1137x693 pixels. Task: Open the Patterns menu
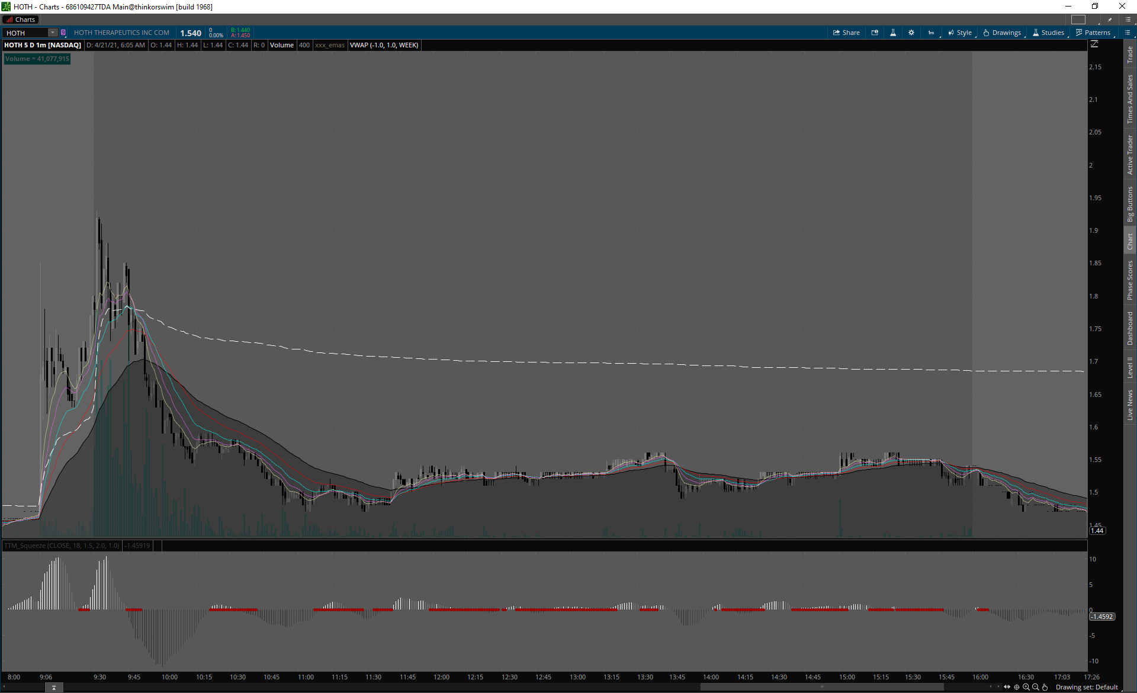pyautogui.click(x=1093, y=33)
